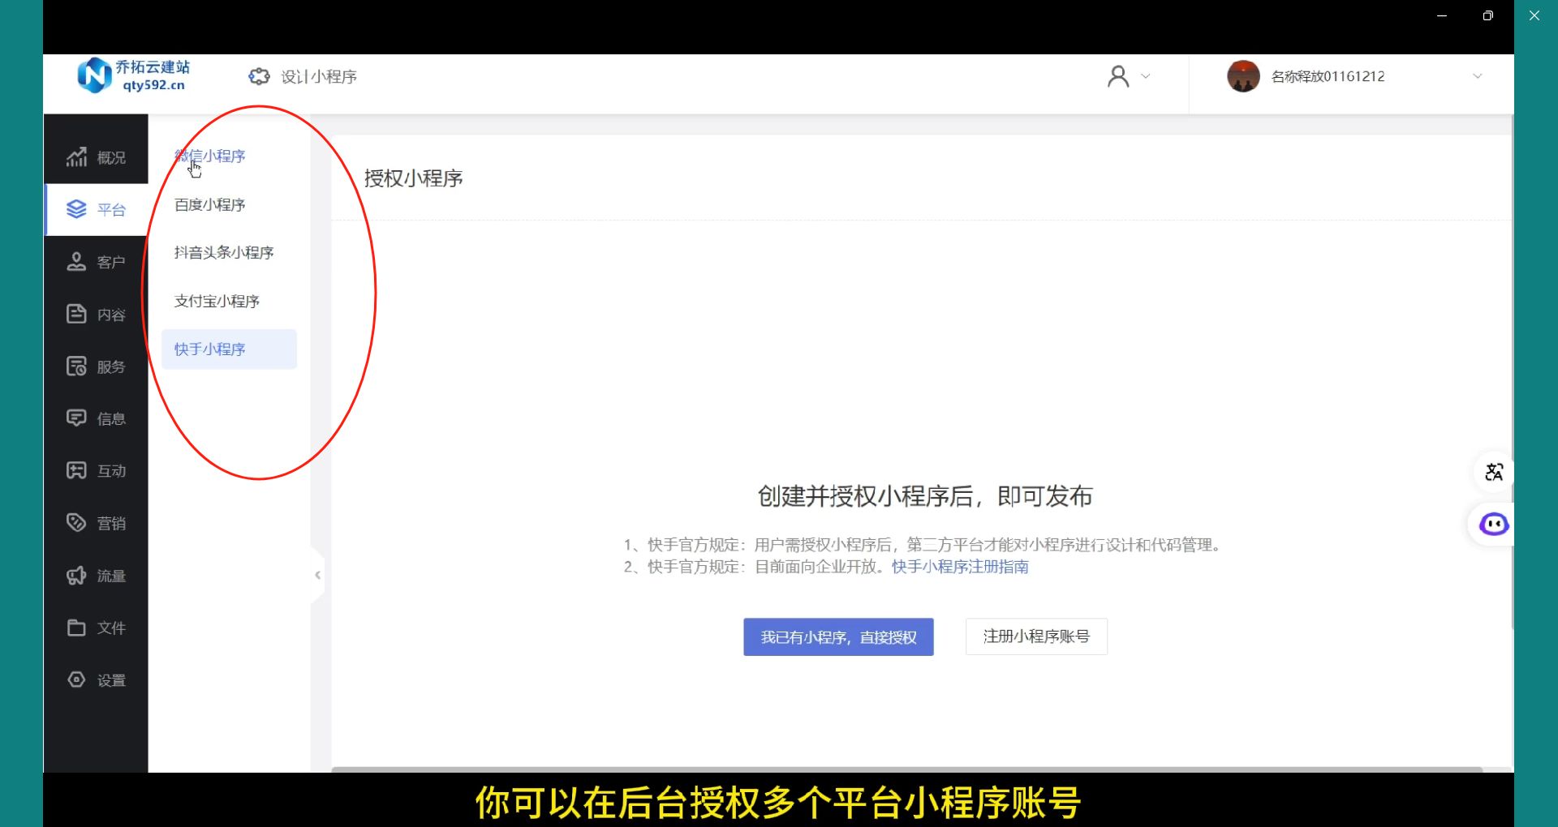Open the 营销 marketing tag icon
Screen dimensions: 1558x827
(x=76, y=523)
